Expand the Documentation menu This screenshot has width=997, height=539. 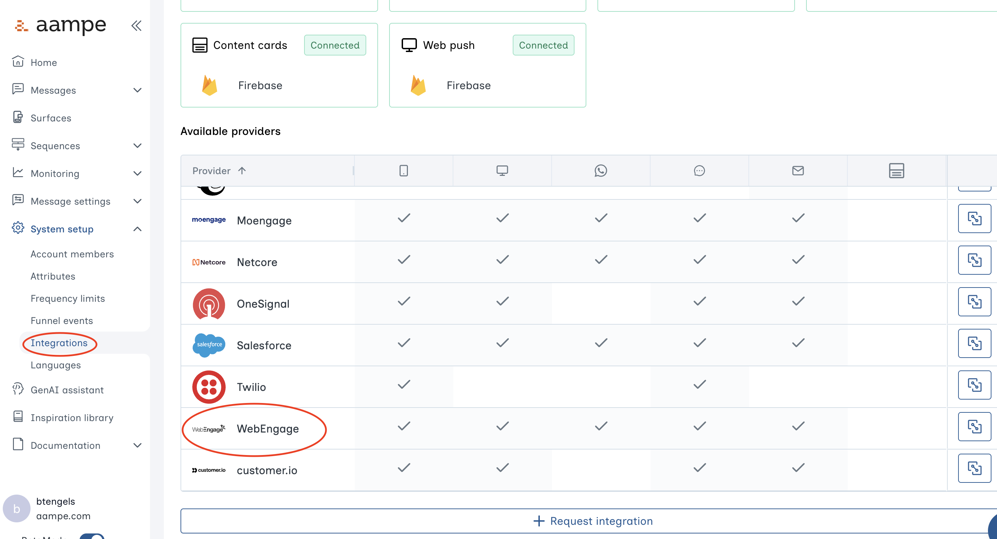pos(137,445)
